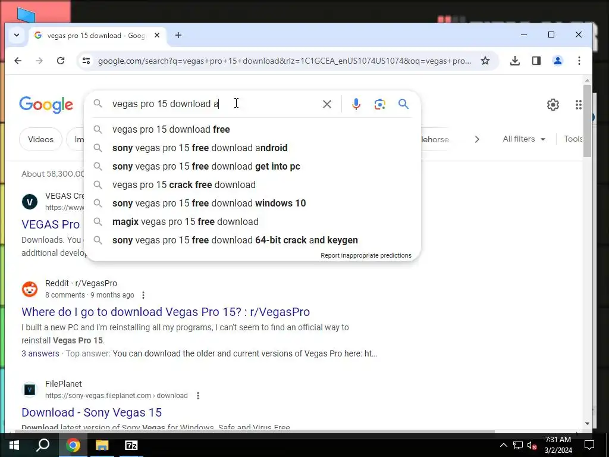Screen dimensions: 609x457
Task: Open File Explorer from taskbar
Action: click(102, 445)
